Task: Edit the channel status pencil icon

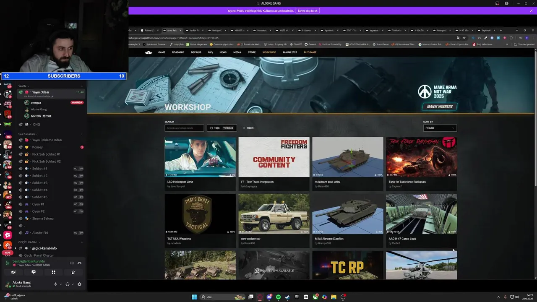Action: [x=52, y=96]
